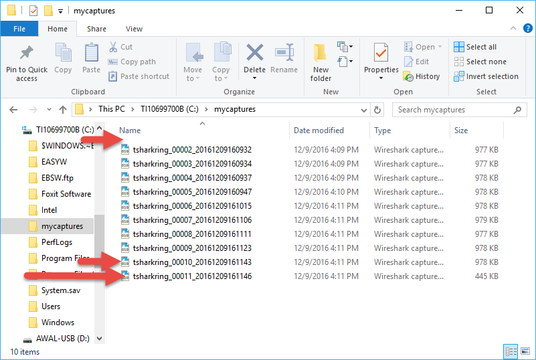Image resolution: width=536 pixels, height=360 pixels.
Task: Open address bar previous locations dropdown
Action: tap(363, 110)
